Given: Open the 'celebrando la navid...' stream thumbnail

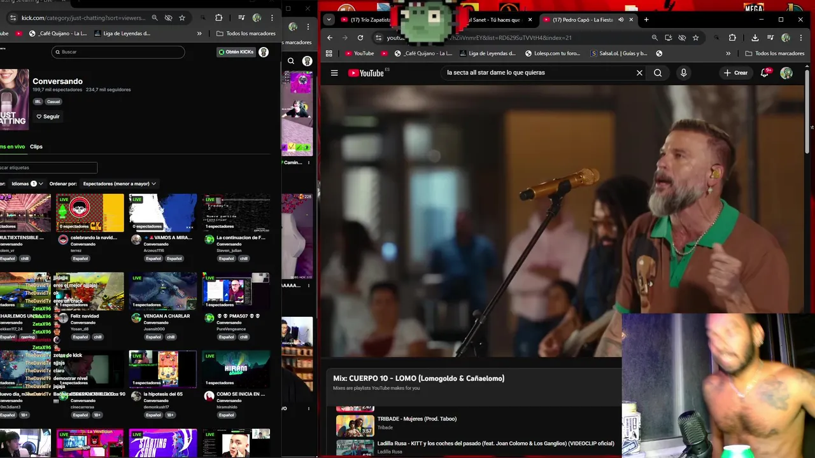Looking at the screenshot, I should tap(90, 213).
